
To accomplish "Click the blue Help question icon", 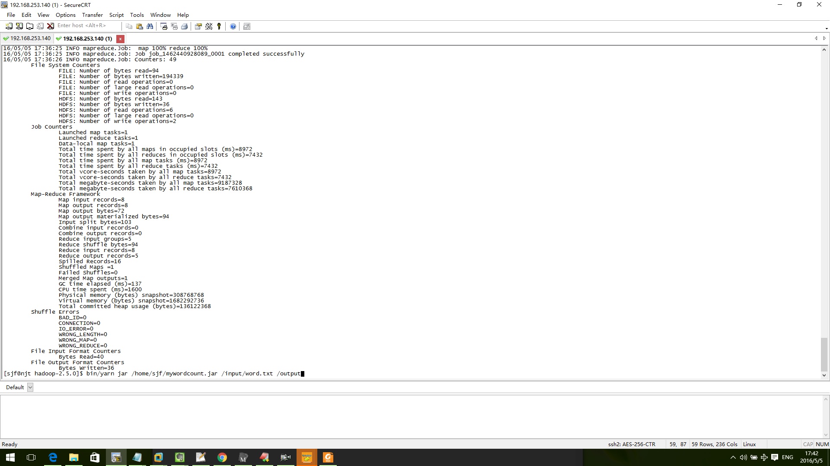I will (233, 26).
